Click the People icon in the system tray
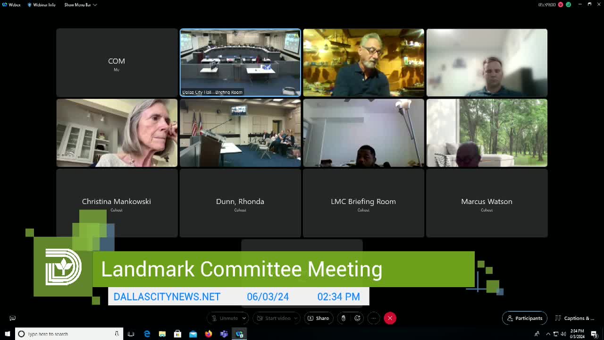Viewport: 604px width, 340px height. click(537, 334)
